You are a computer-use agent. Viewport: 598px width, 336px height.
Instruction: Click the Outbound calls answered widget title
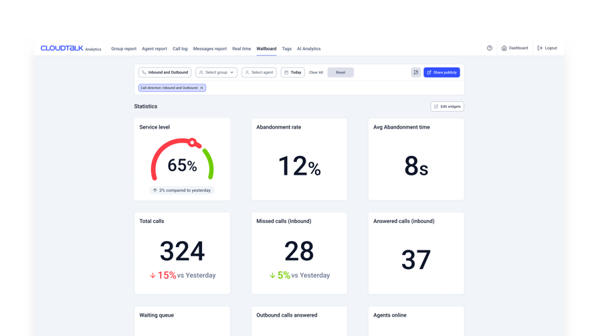[x=287, y=315]
